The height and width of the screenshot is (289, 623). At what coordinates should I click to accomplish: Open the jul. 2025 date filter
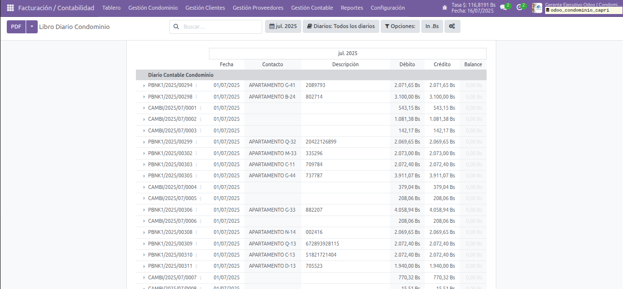point(283,27)
